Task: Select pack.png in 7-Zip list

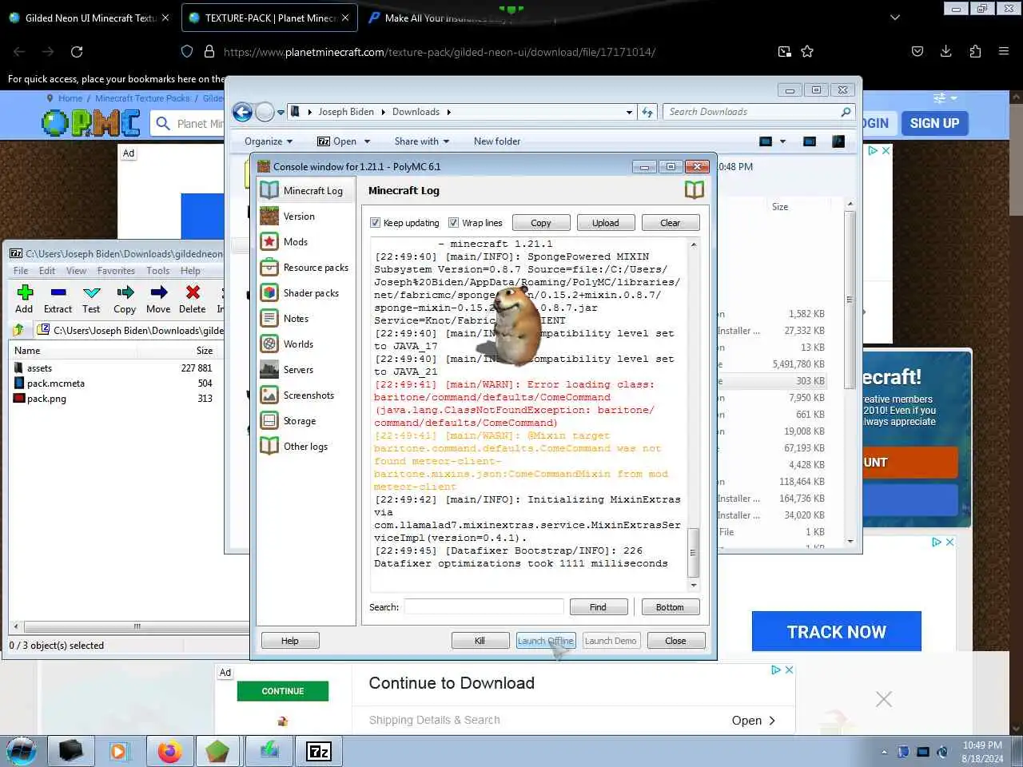Action: coord(46,399)
